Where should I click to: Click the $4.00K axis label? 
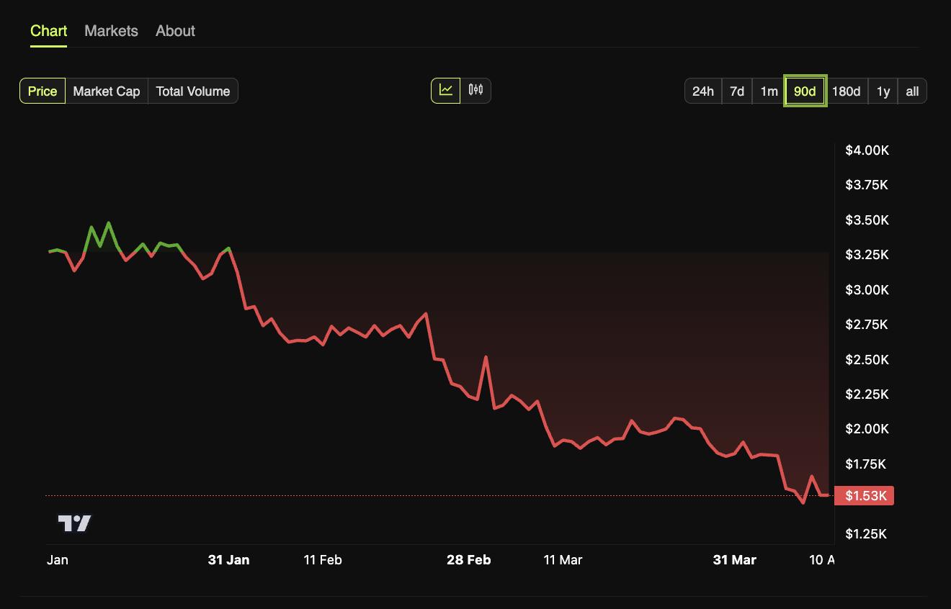(x=867, y=150)
